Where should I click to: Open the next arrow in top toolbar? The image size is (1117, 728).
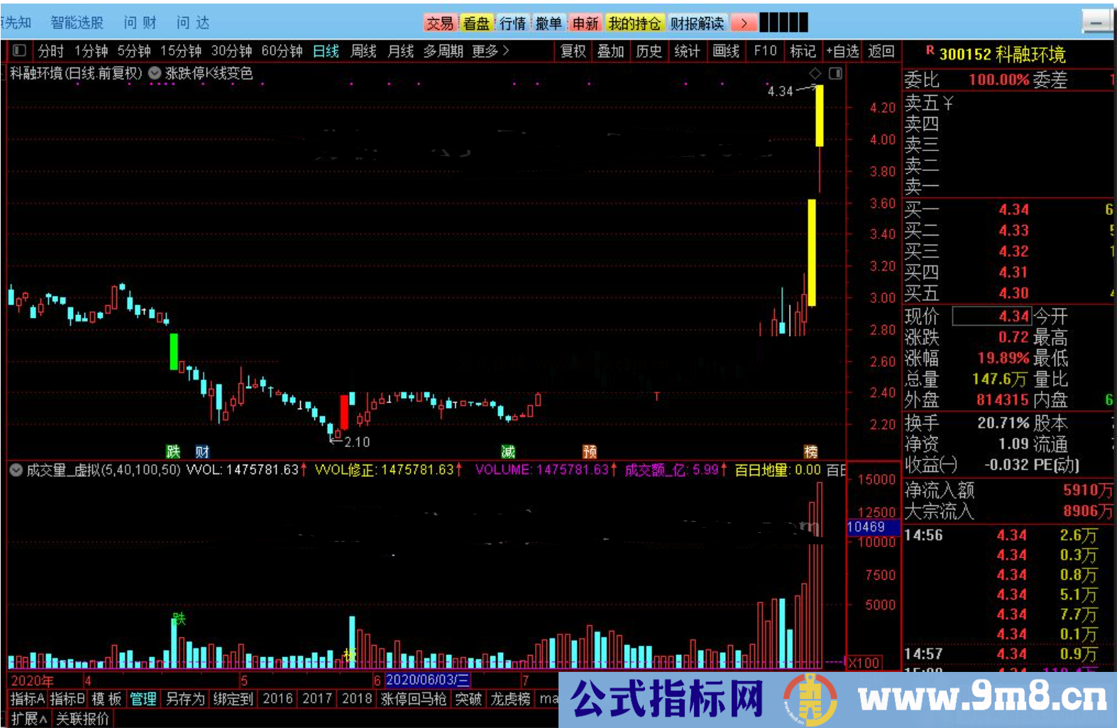(x=744, y=23)
